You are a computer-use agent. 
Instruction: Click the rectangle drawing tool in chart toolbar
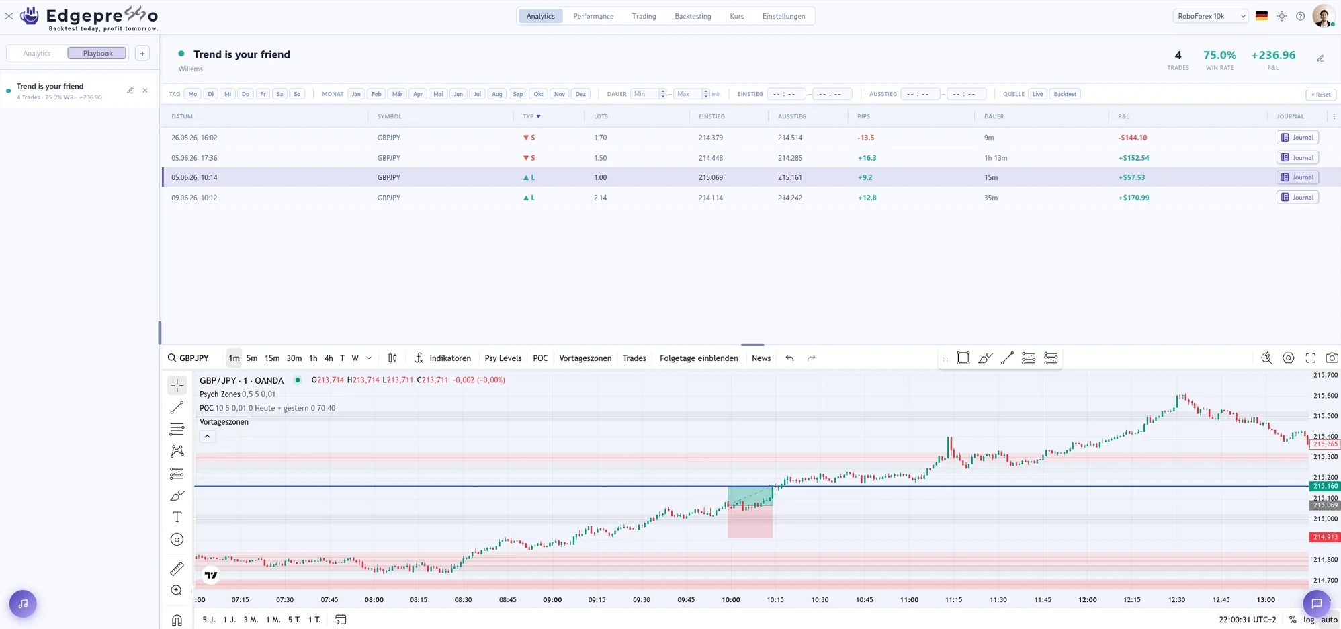tap(963, 358)
